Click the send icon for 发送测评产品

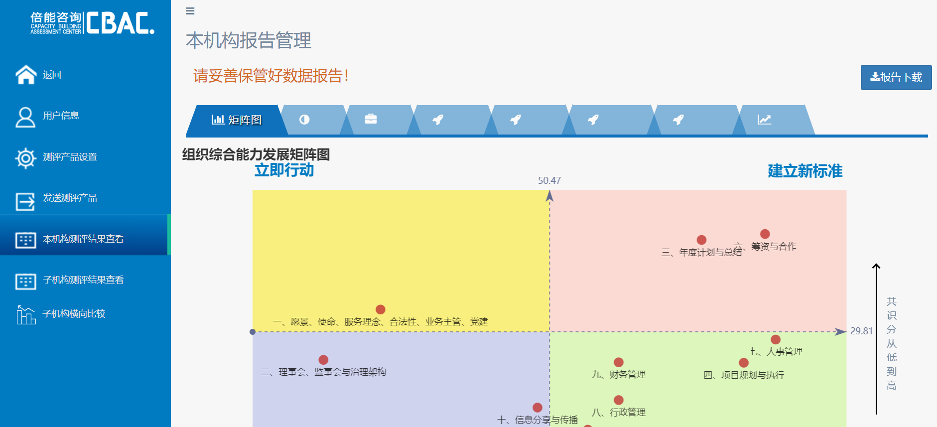tap(25, 201)
